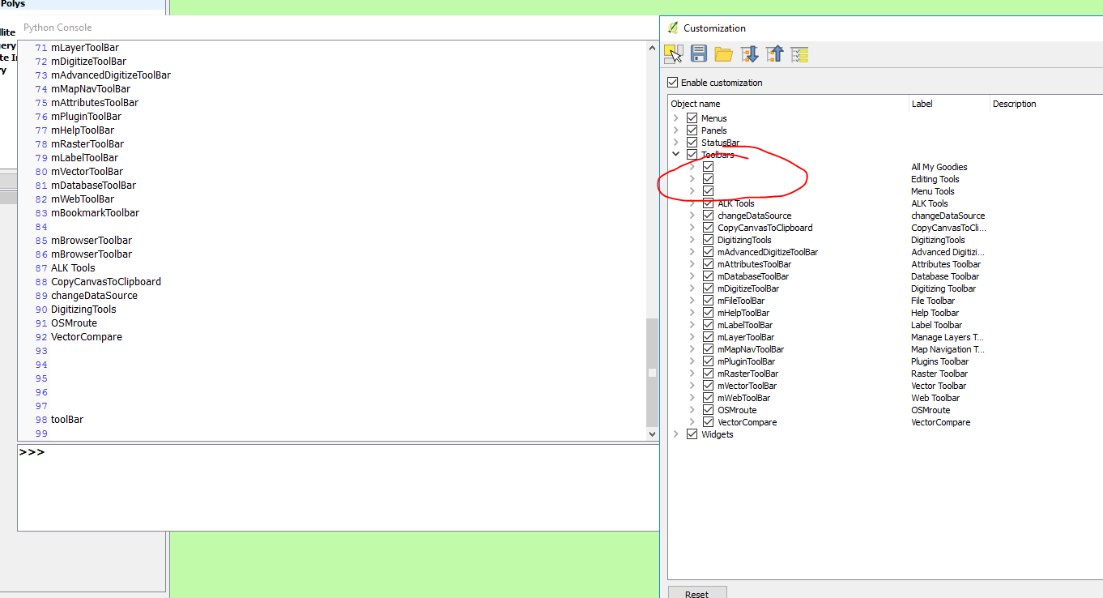Screen dimensions: 1103x598
Task: Expand the mAdvancedDigitizeToolBar node
Action: click(x=692, y=252)
